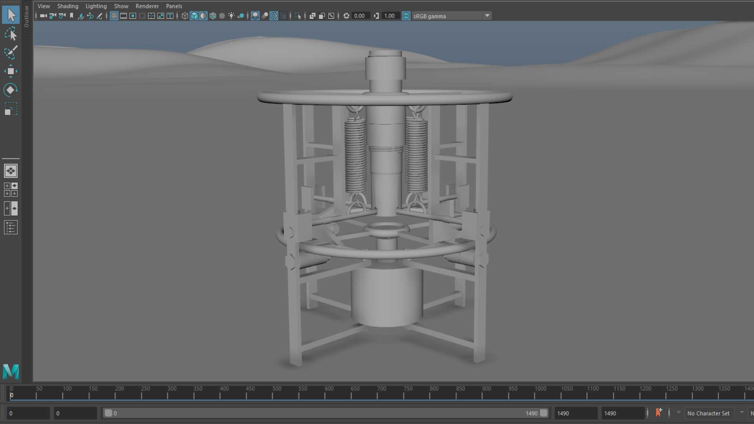Edit the exposure value 0.00

point(361,16)
